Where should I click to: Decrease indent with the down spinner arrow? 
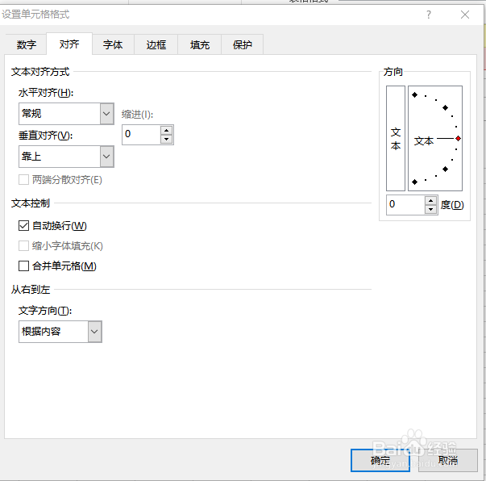pyautogui.click(x=167, y=139)
